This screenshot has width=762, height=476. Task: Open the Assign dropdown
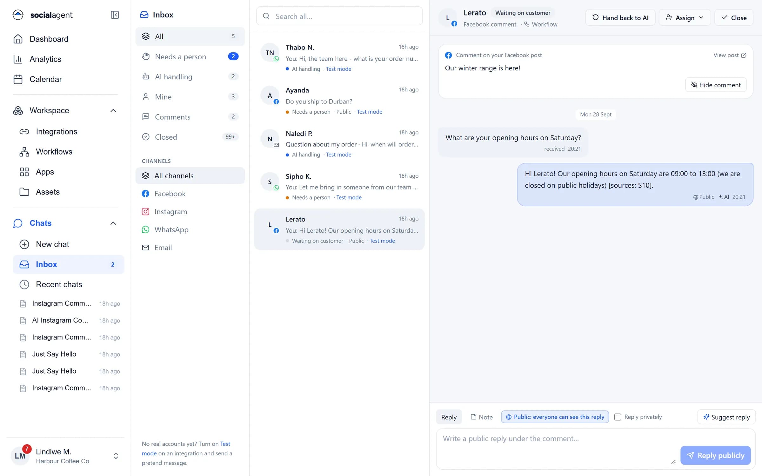click(685, 18)
